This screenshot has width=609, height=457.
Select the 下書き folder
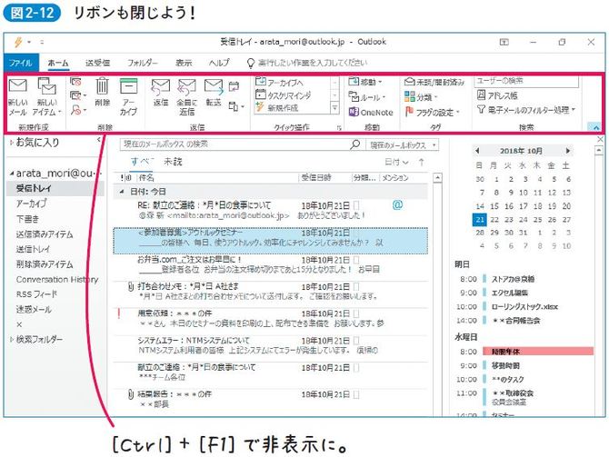pyautogui.click(x=27, y=219)
